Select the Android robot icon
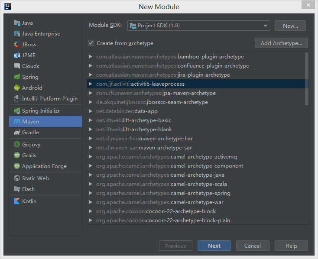318x259 pixels. pos(17,88)
